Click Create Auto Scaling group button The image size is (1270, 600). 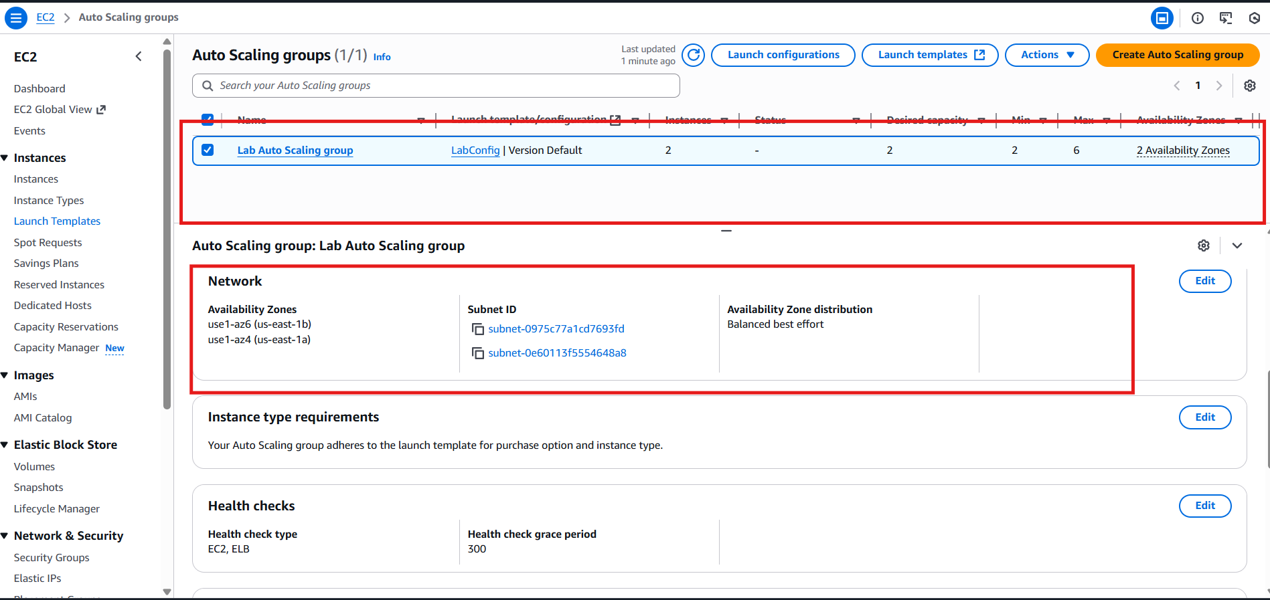[x=1177, y=55]
